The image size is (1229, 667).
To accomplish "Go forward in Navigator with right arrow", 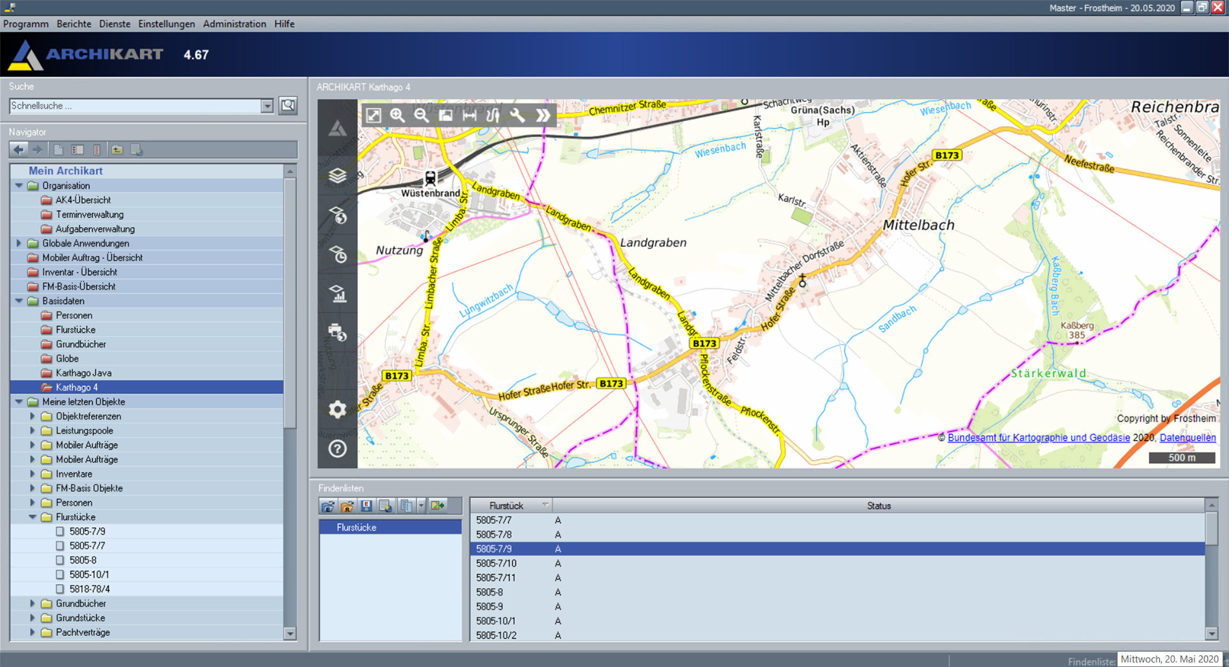I will [x=38, y=150].
